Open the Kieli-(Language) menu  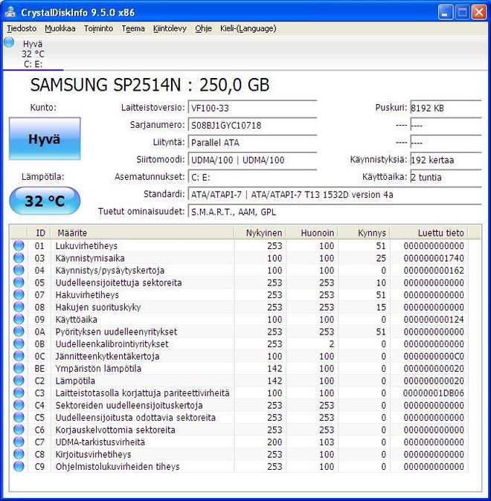click(248, 28)
